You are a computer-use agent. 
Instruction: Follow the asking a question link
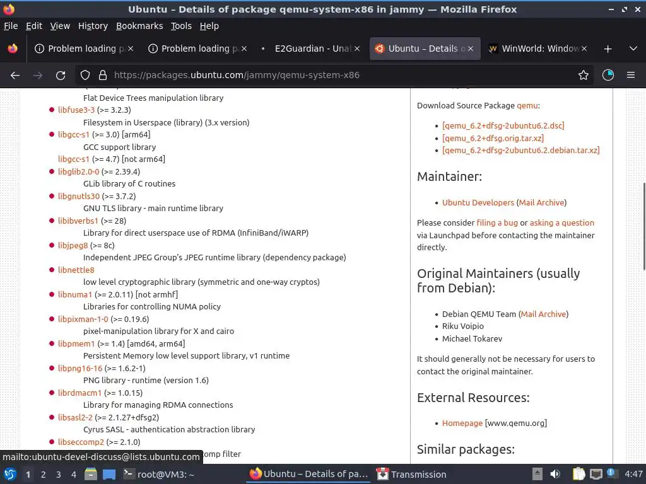click(x=562, y=222)
